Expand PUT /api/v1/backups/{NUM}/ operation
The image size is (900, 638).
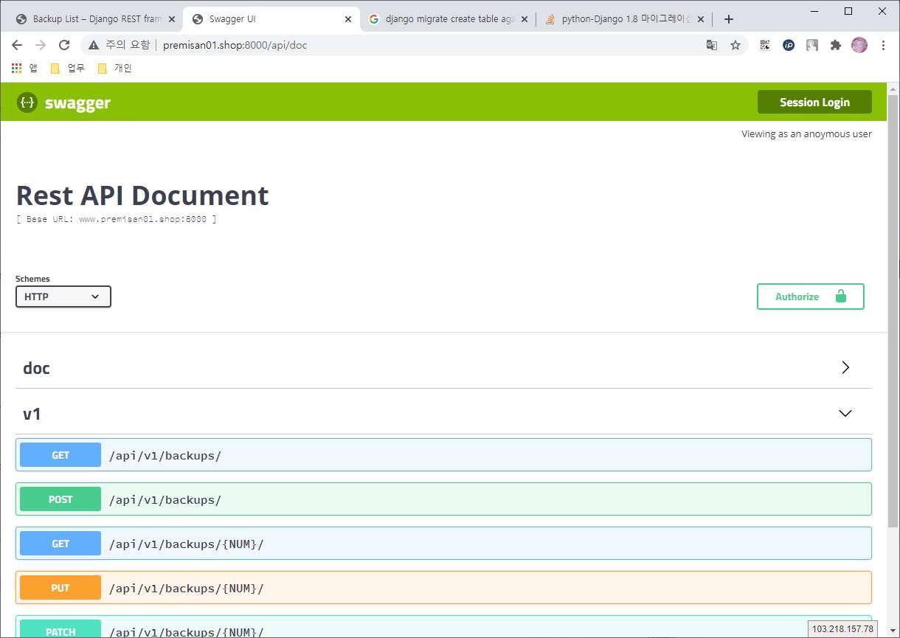[443, 588]
